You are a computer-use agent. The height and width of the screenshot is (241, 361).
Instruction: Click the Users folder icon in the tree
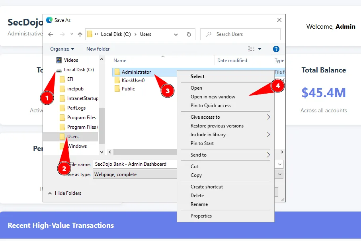pos(62,137)
